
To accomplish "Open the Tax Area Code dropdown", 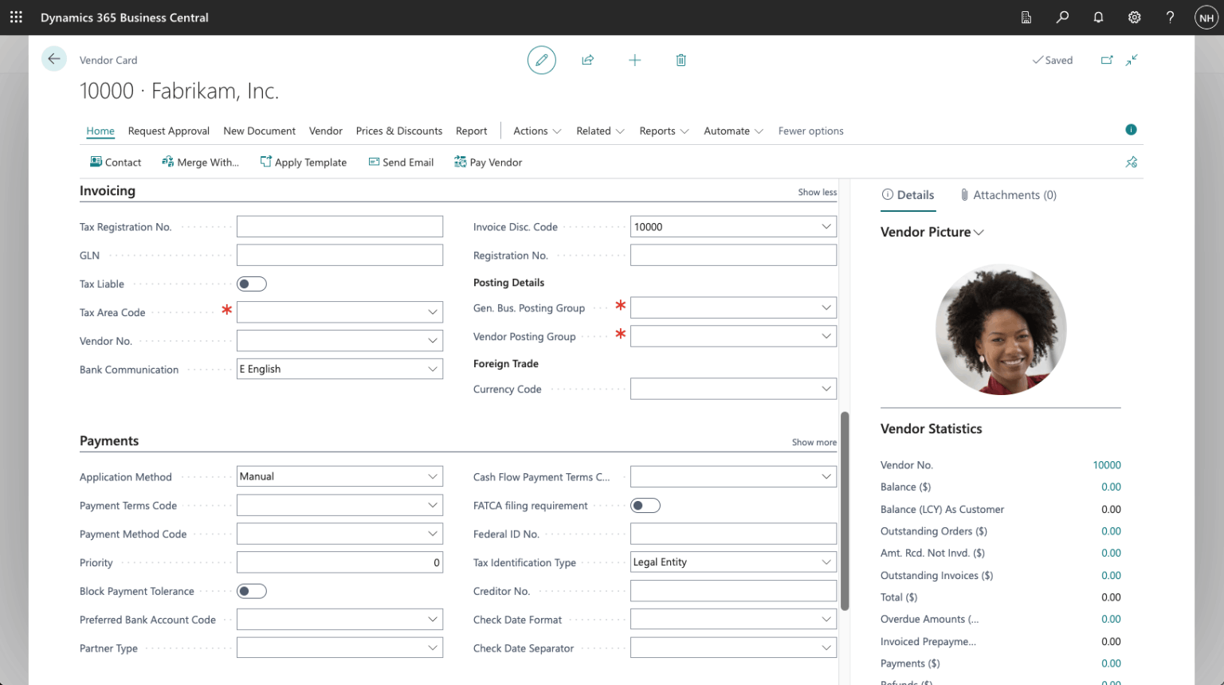I will (x=433, y=312).
